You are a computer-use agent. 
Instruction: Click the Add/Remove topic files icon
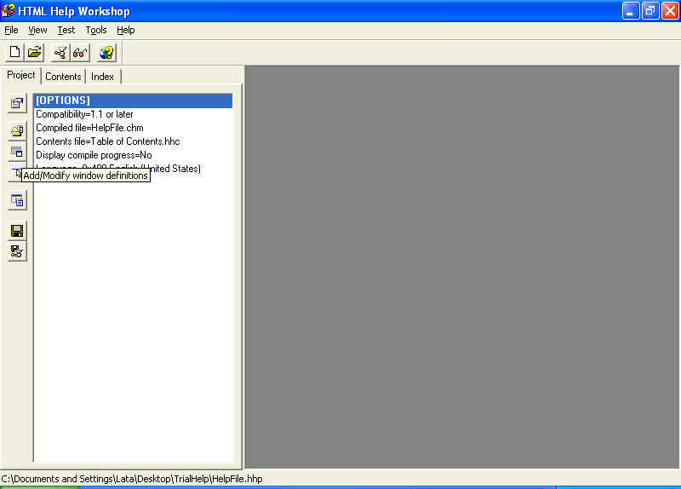coord(17,130)
